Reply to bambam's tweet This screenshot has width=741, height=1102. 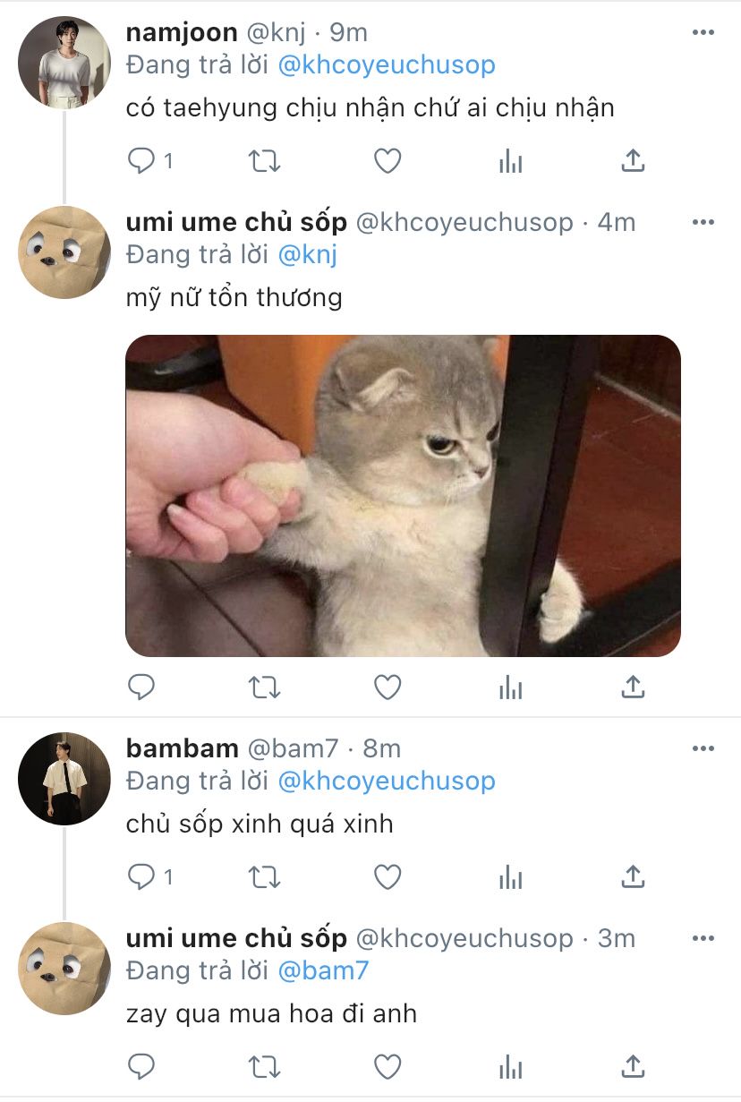[x=141, y=877]
